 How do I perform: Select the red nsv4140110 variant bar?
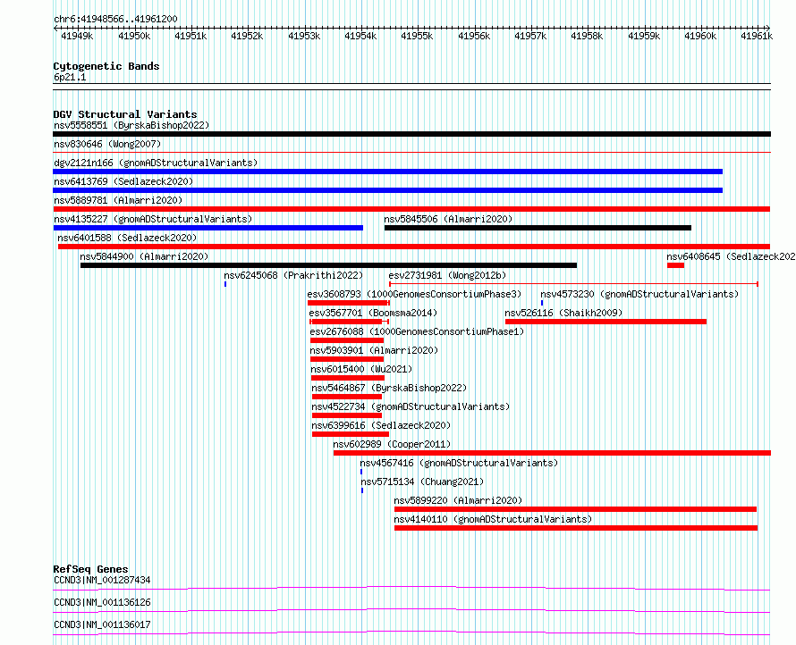click(x=576, y=528)
